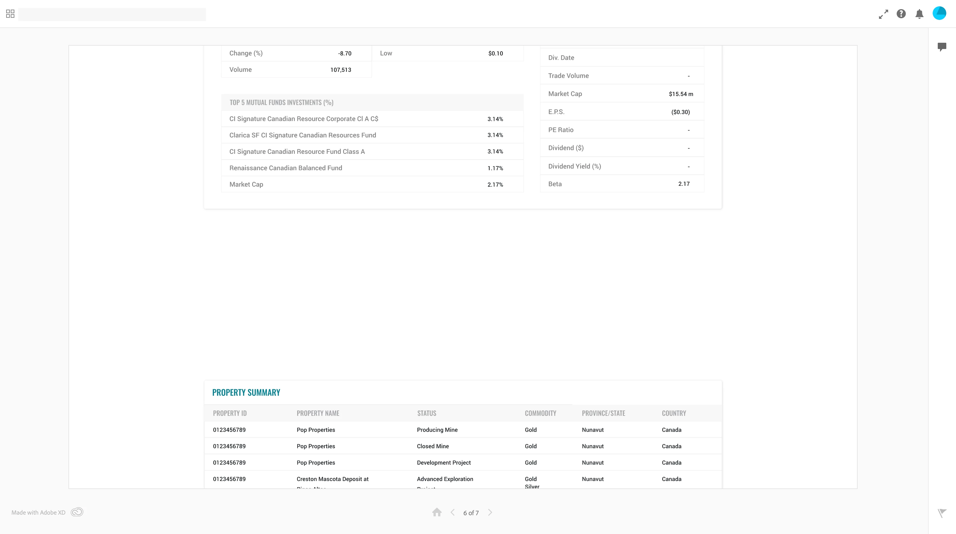Open the notifications bell

click(919, 14)
